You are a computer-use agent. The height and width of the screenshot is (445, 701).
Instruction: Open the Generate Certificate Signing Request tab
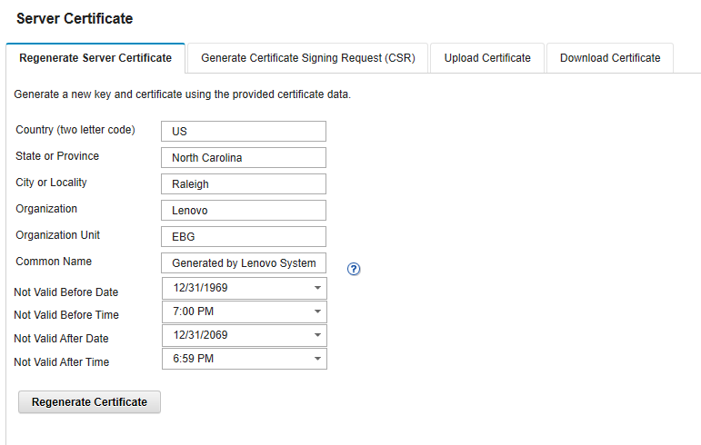(x=307, y=58)
